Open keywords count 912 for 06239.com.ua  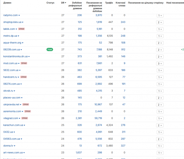point(123,50)
